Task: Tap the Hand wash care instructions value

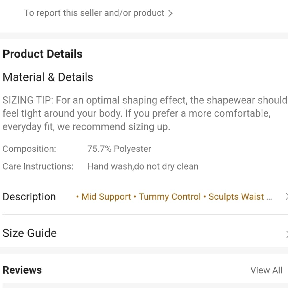Action: [x=143, y=166]
